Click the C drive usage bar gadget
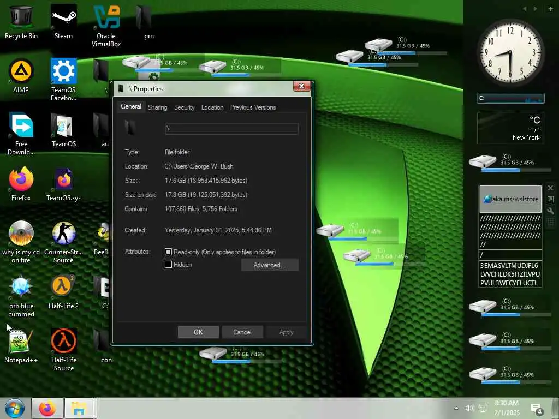The image size is (559, 419). coord(510,98)
